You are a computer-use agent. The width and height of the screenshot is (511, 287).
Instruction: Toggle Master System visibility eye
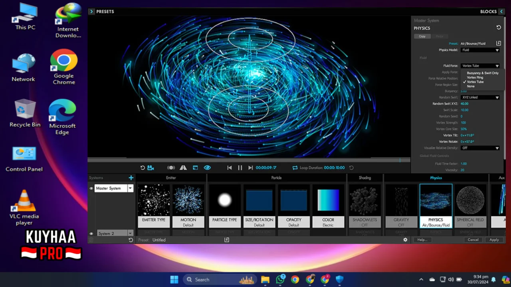pyautogui.click(x=91, y=188)
